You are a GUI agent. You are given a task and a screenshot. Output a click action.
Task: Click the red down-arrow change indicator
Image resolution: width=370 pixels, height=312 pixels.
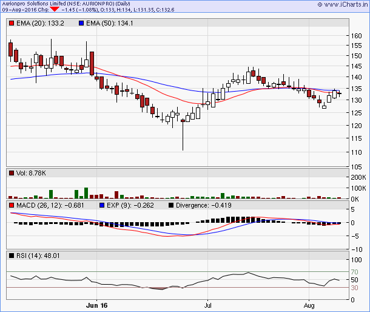click(55, 10)
